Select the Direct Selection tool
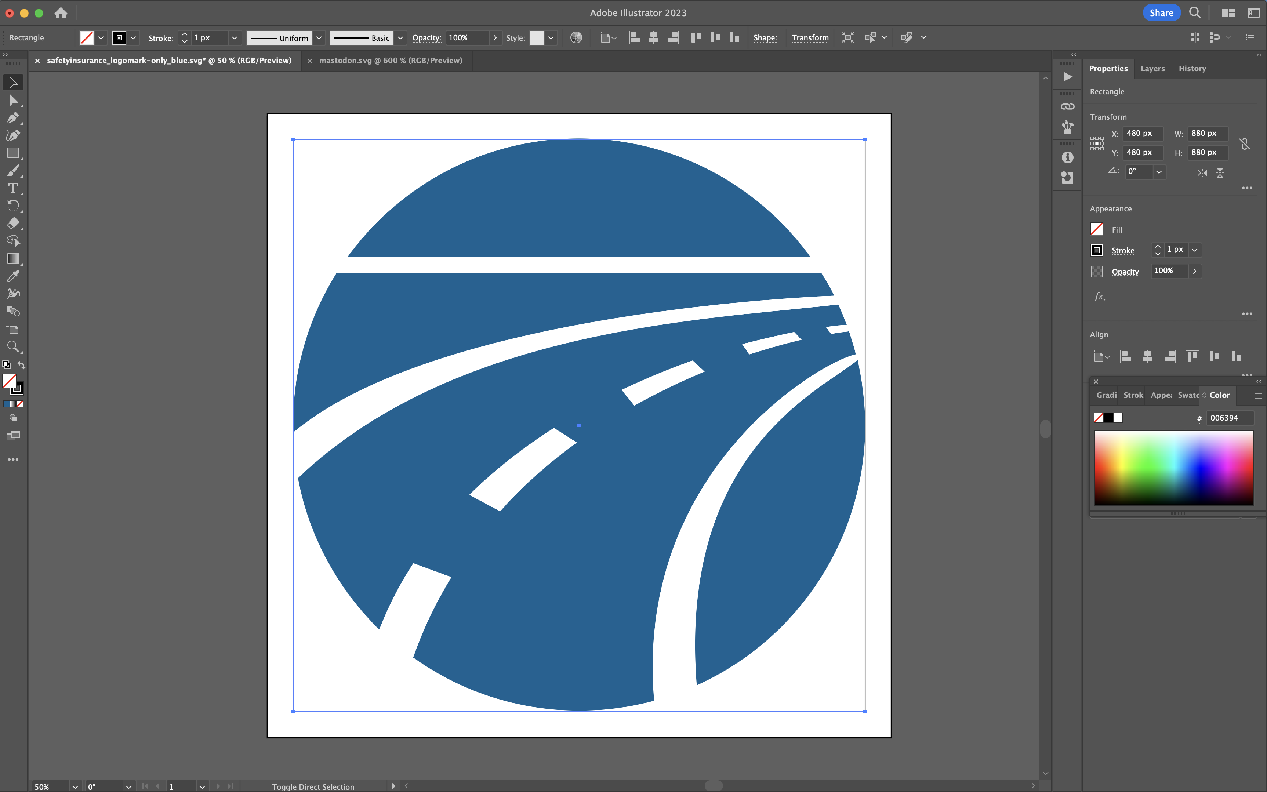 tap(13, 100)
